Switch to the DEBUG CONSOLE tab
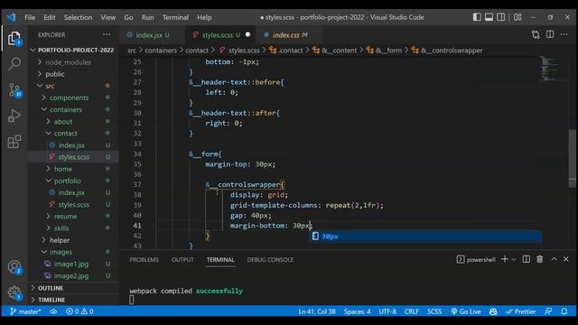The width and height of the screenshot is (578, 325). click(x=270, y=259)
